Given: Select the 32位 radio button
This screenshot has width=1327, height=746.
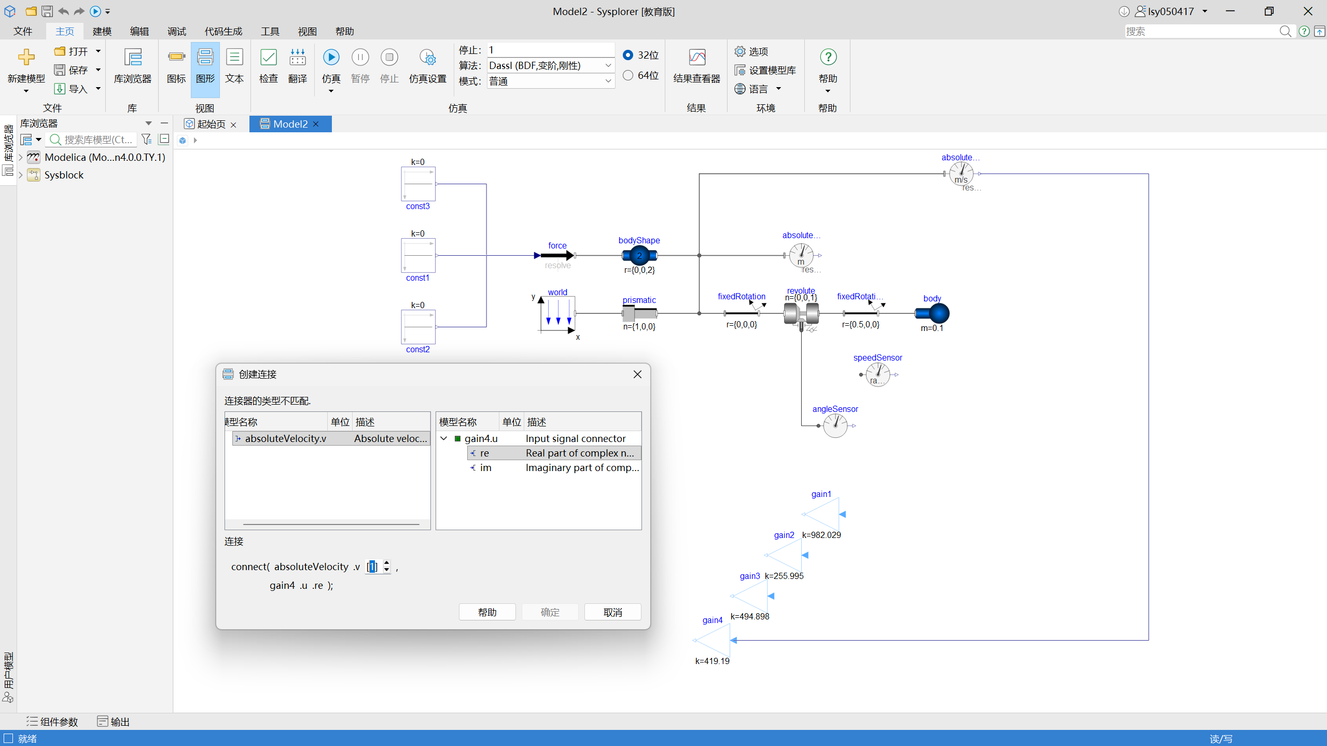Looking at the screenshot, I should click(628, 55).
